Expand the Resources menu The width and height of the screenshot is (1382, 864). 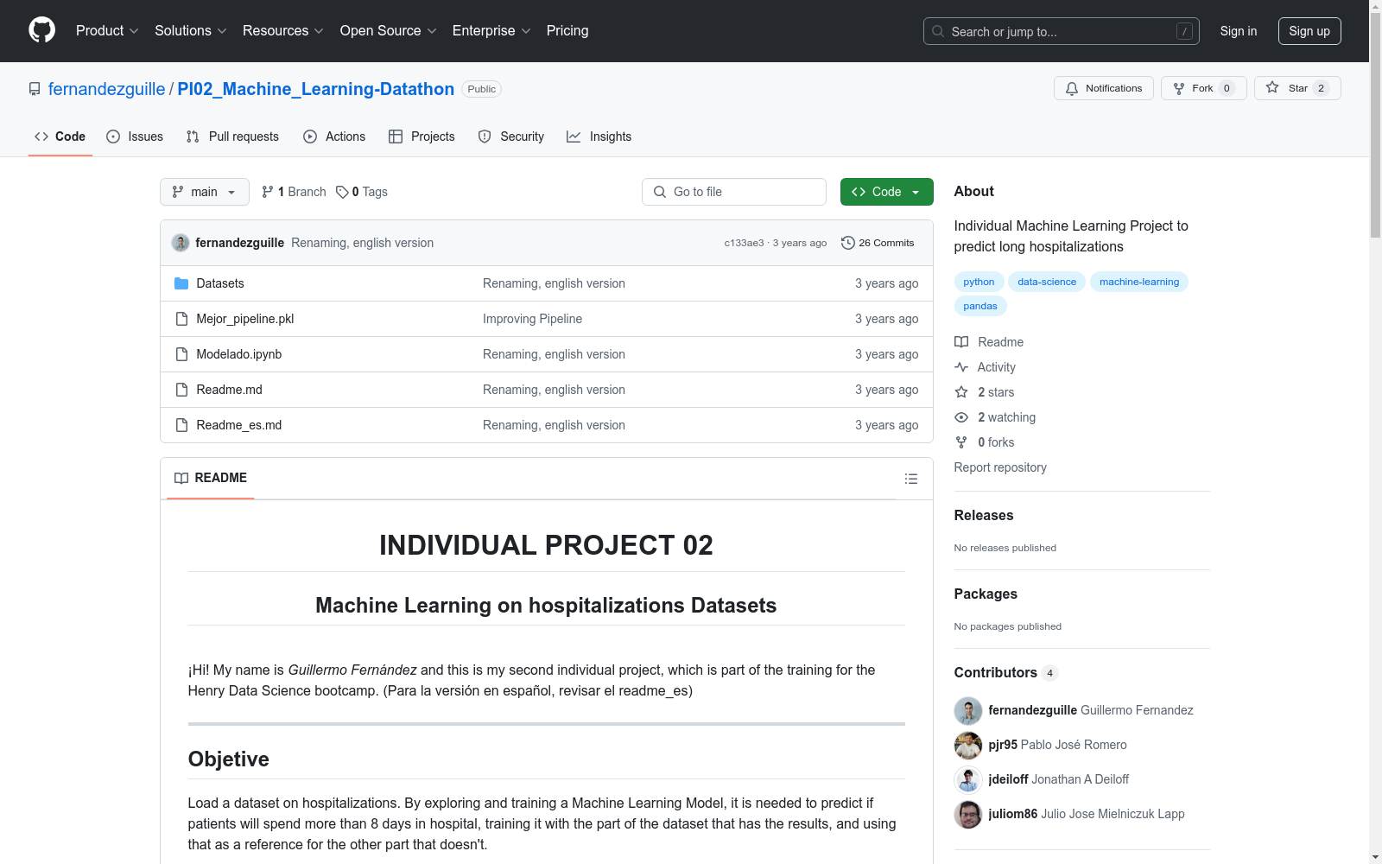[283, 31]
